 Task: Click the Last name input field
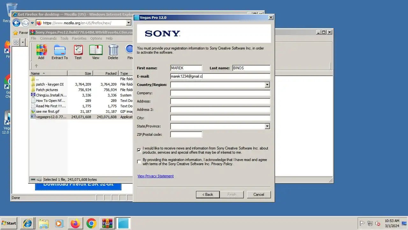pos(251,68)
